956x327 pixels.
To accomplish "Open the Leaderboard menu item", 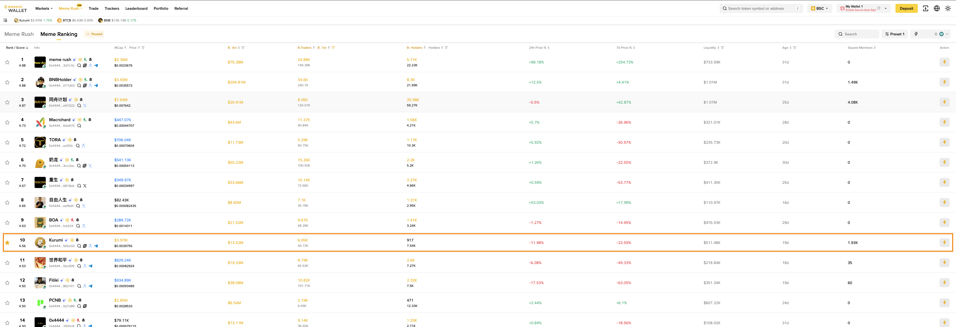I will point(136,9).
